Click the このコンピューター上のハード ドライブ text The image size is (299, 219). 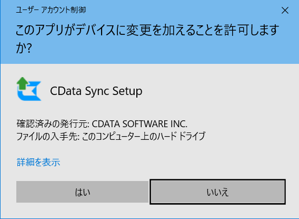click(x=144, y=137)
